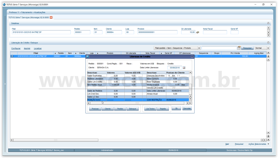Click the Nota Fiscal input field
Image resolution: width=278 pixels, height=158 pixels.
point(215,32)
